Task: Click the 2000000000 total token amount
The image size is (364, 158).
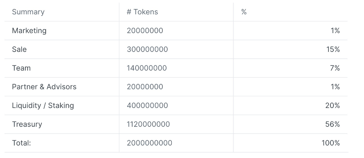Action: [x=150, y=143]
